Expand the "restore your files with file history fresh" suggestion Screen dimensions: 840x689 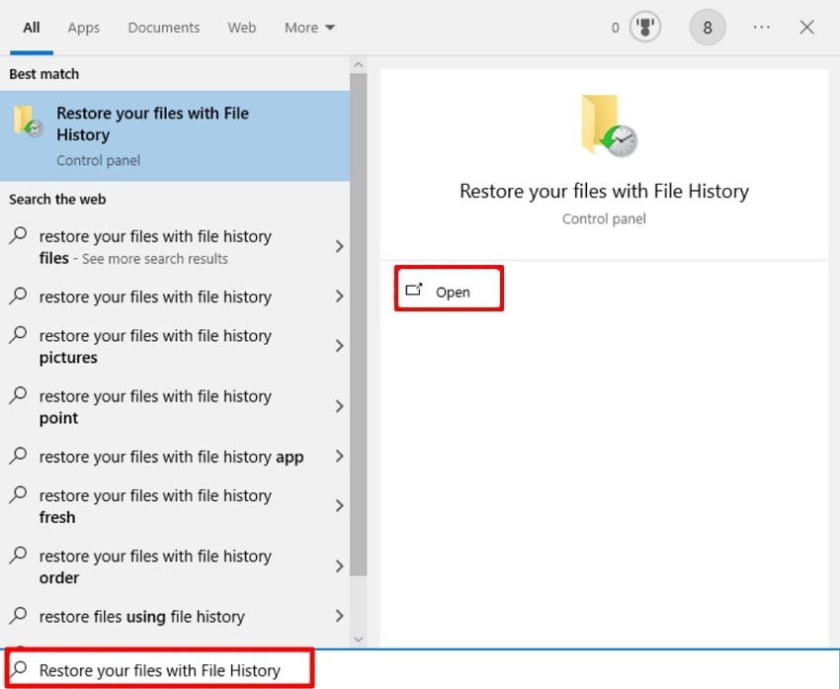point(339,505)
